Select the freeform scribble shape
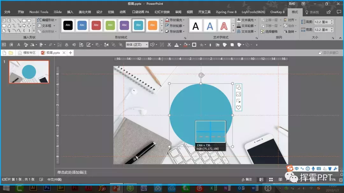Image resolution: width=344 pixels, height=193 pixels. [x=9, y=31]
